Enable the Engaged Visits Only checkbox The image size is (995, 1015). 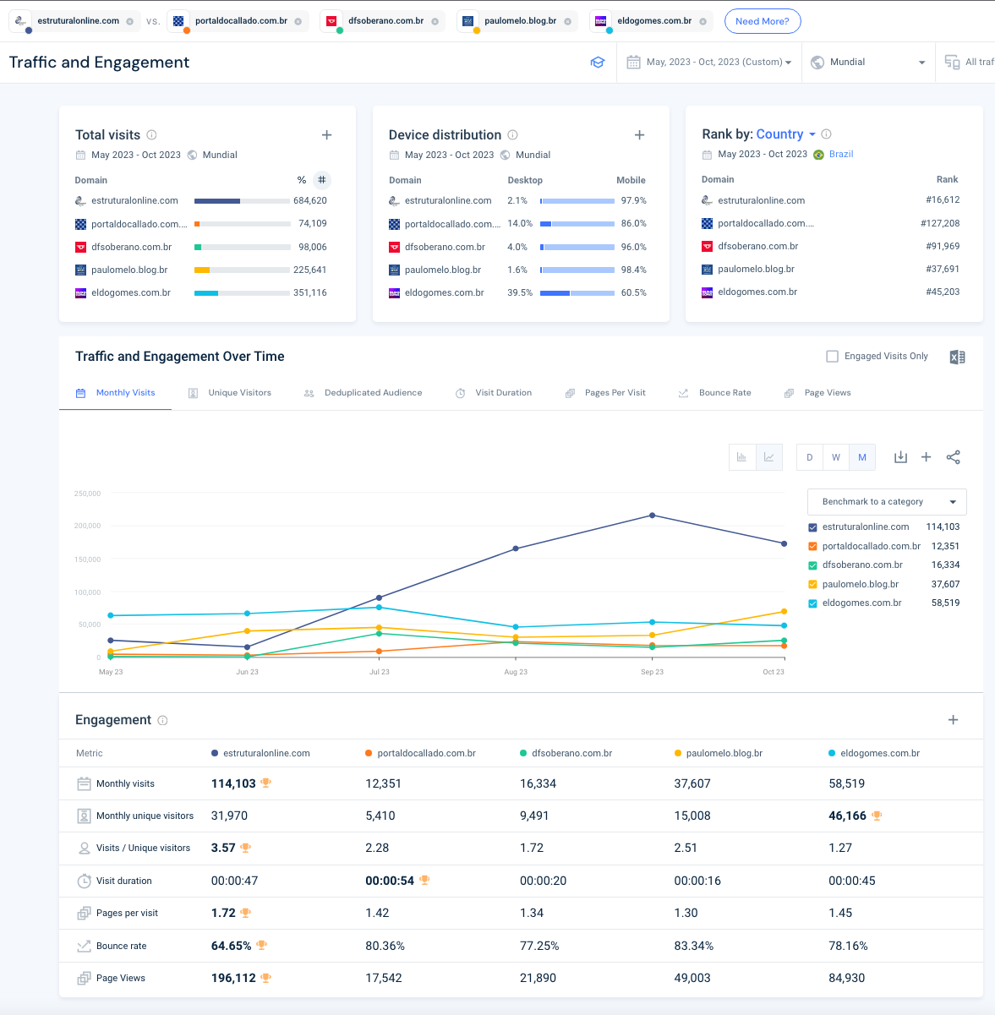point(832,357)
